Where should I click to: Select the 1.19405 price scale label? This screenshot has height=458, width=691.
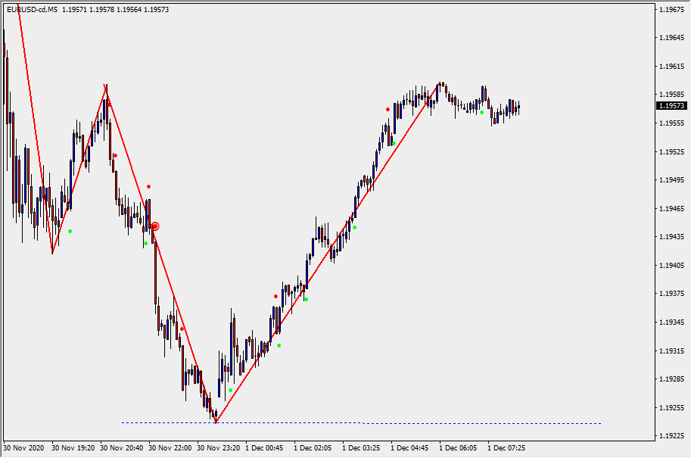(x=671, y=266)
